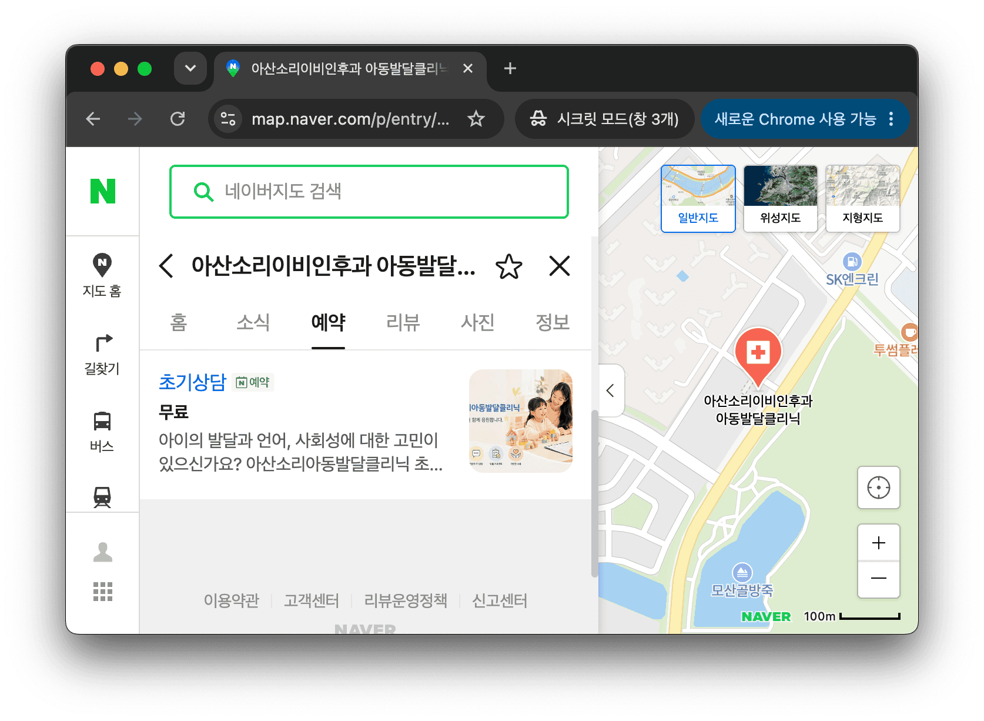
Task: Open 고객센터 footer link
Action: [312, 600]
